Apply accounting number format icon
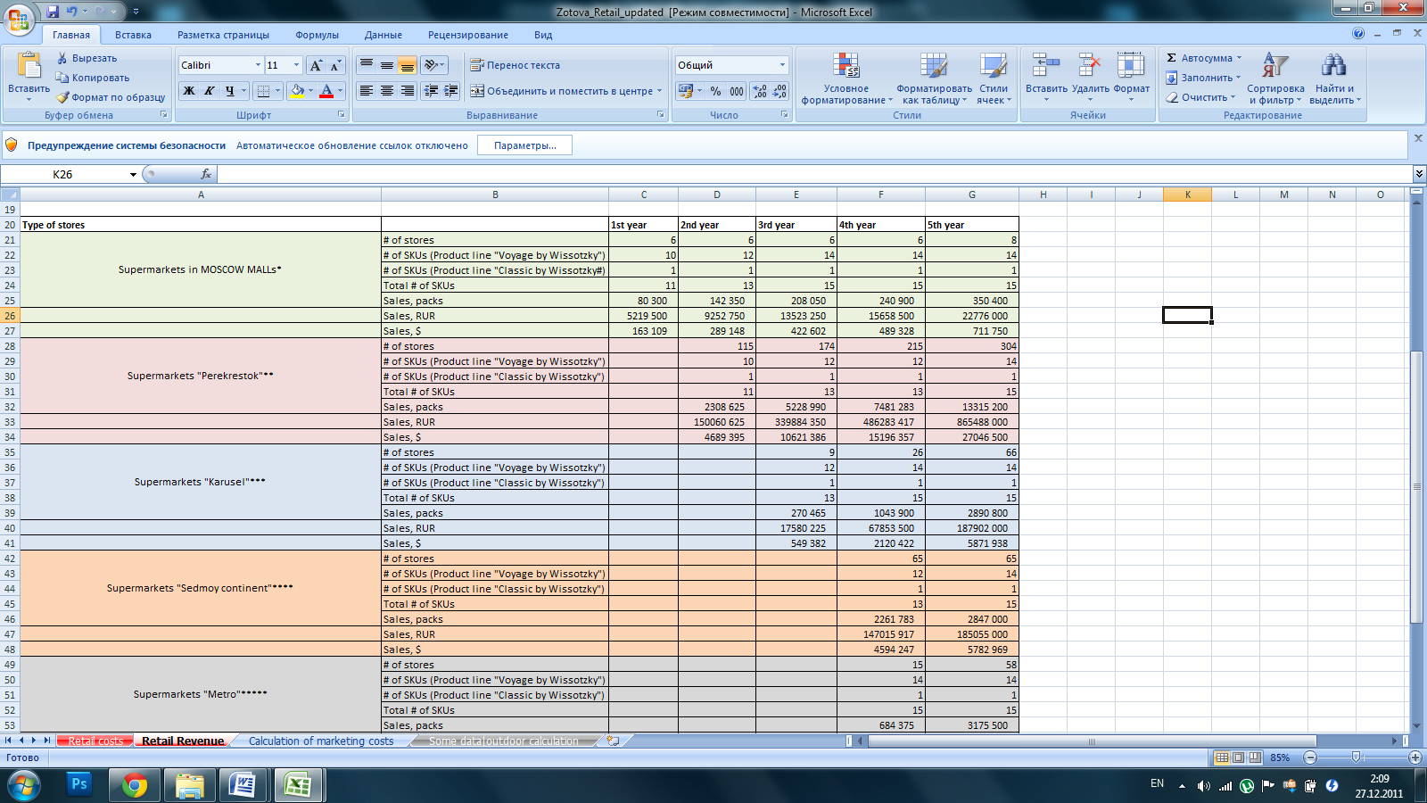1427x803 pixels. (685, 91)
